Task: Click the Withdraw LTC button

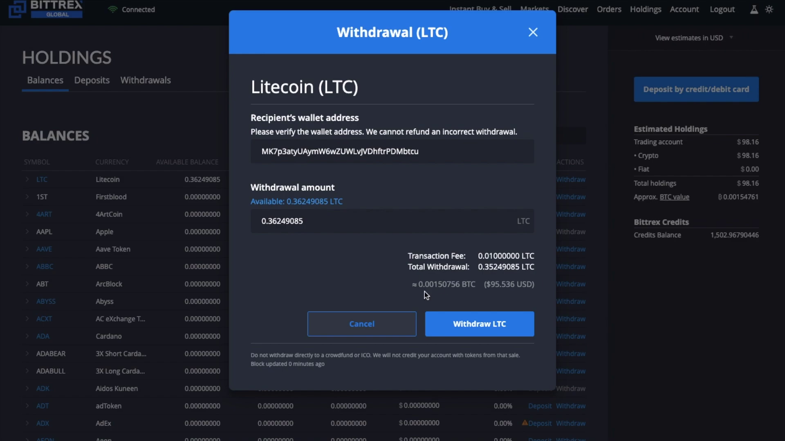Action: click(x=479, y=324)
